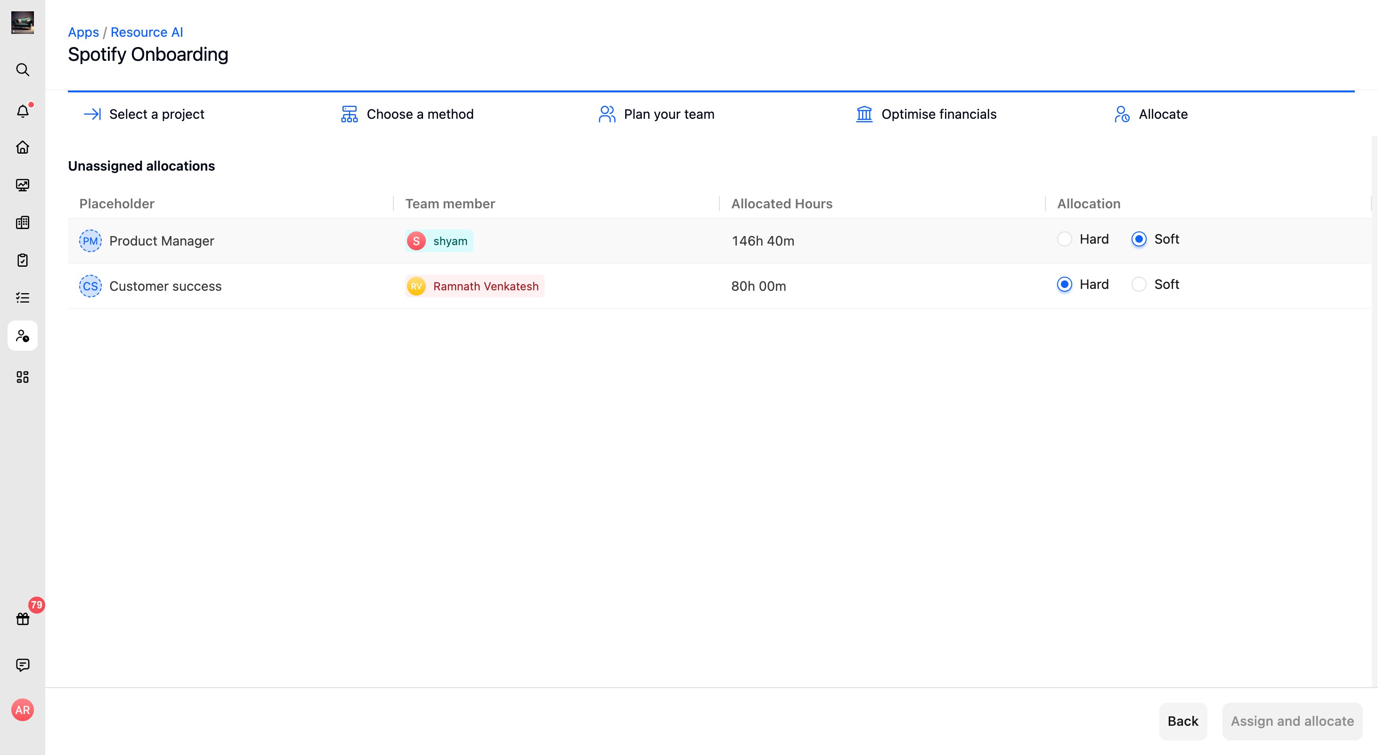Open the clipboard checklist icon
Image resolution: width=1385 pixels, height=755 pixels.
point(23,260)
